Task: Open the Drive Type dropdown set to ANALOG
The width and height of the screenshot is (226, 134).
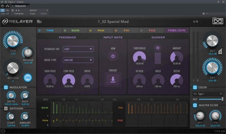Action: [x=78, y=60]
